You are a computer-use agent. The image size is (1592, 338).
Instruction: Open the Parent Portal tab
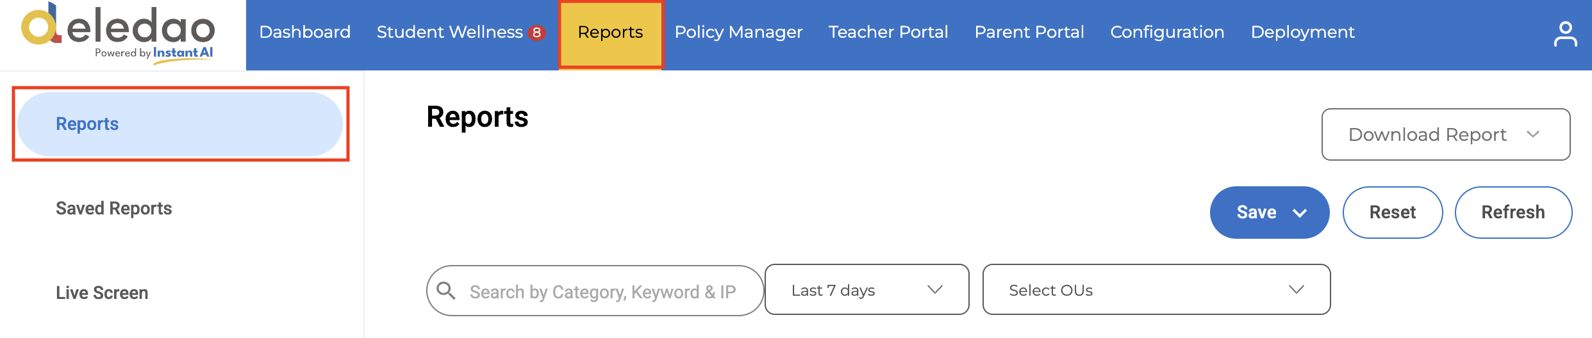(1029, 32)
